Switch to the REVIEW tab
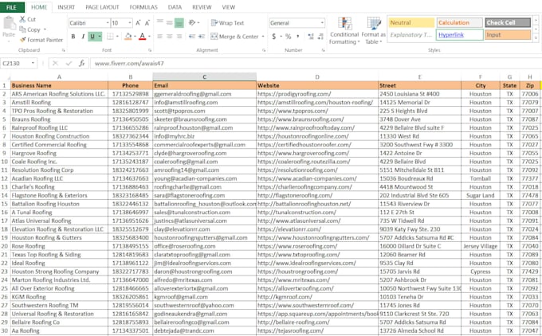 click(x=202, y=7)
